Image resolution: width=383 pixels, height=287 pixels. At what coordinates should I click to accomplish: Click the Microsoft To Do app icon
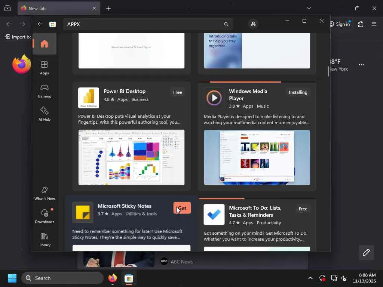tap(214, 215)
